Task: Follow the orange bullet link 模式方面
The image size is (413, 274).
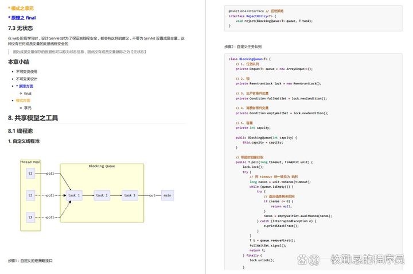Action: pos(23,101)
